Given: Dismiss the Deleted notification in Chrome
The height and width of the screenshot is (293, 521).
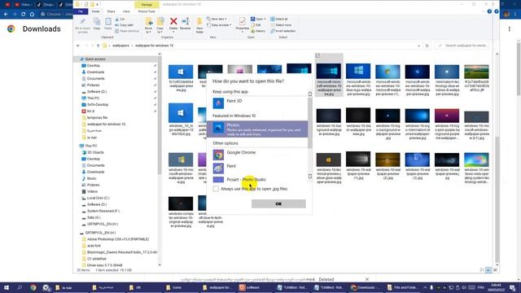Looking at the screenshot, I should (367, 279).
